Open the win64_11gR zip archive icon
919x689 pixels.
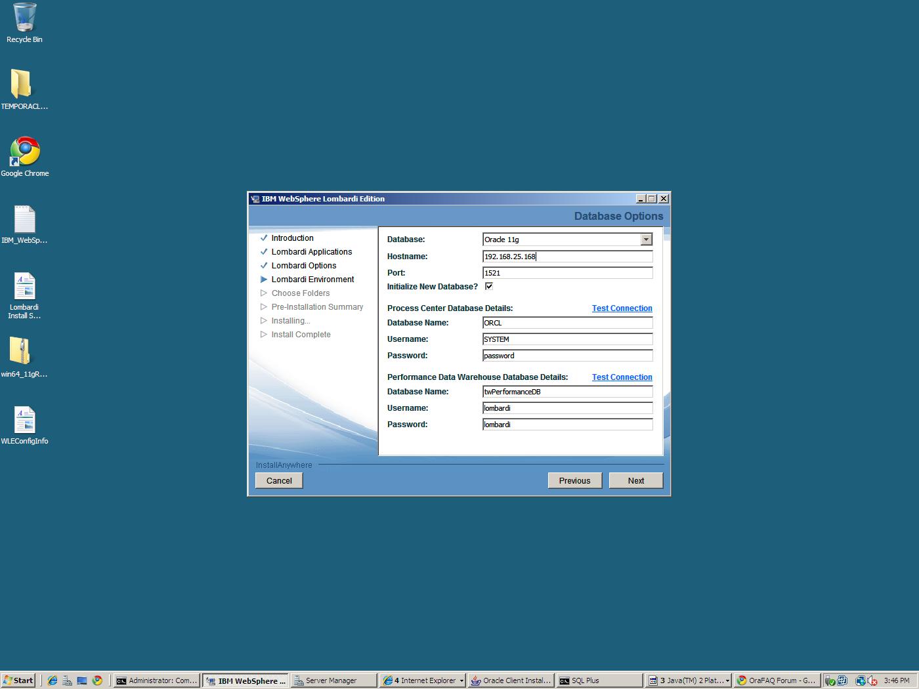pyautogui.click(x=21, y=351)
